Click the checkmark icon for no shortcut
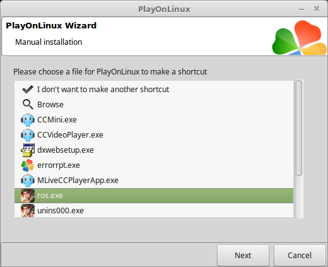Image resolution: width=328 pixels, height=267 pixels. coord(28,90)
